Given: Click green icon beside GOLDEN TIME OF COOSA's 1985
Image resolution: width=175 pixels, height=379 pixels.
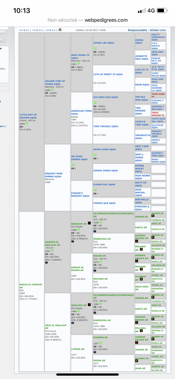Looking at the screenshot, I should point(52,90).
